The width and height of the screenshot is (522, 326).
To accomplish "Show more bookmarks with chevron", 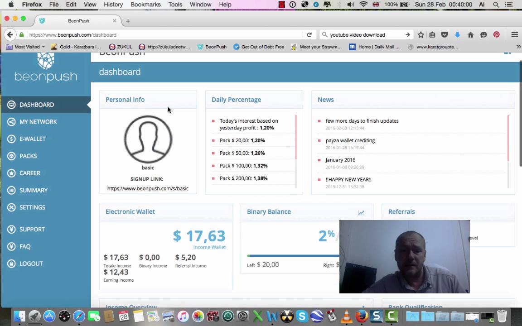I will [518, 47].
